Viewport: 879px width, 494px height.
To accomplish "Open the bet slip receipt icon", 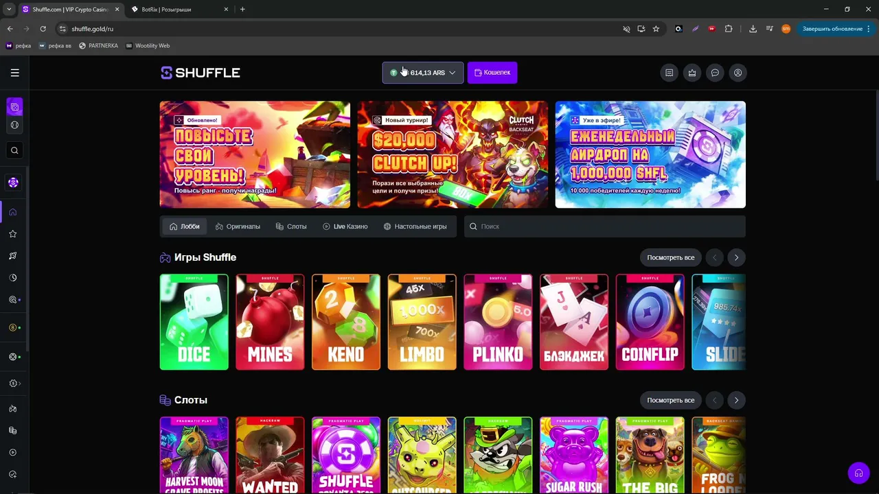I will [669, 73].
